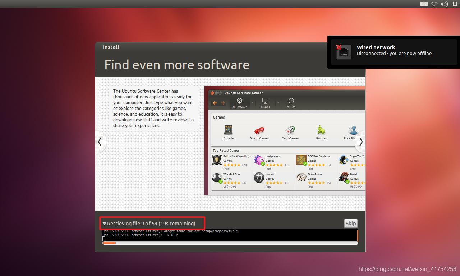Click the Card Games icon
460x276 pixels.
point(290,130)
